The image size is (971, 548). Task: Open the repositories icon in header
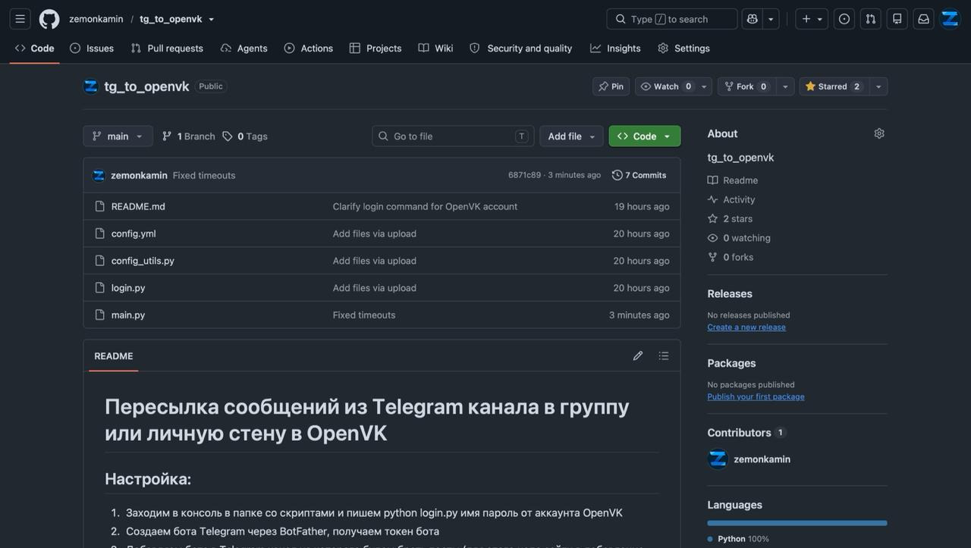897,19
